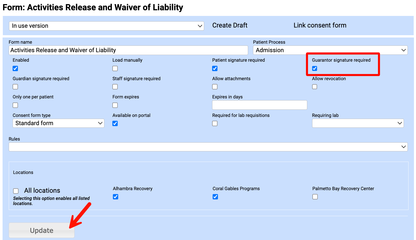Tick Only one per patient
This screenshot has height=240, width=416.
pyautogui.click(x=15, y=105)
